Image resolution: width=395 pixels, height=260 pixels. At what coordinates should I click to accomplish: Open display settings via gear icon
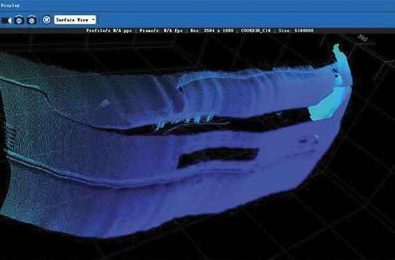pos(47,20)
